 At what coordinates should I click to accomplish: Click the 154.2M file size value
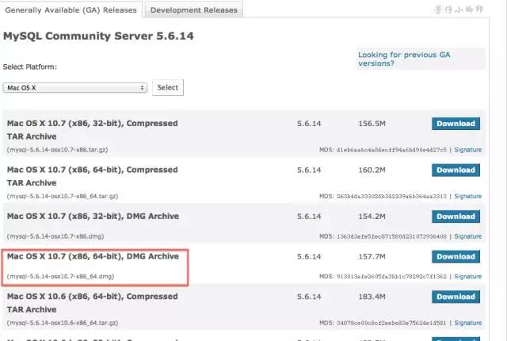tap(372, 216)
